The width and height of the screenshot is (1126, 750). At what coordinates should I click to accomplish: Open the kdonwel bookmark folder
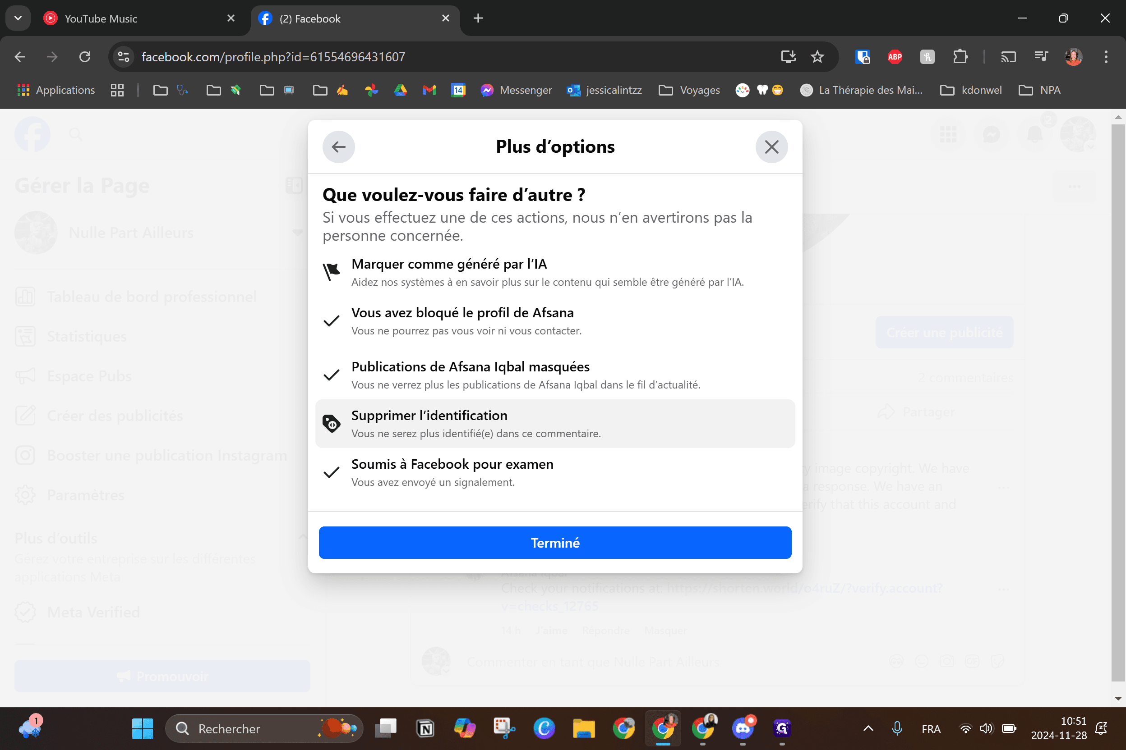tap(971, 90)
